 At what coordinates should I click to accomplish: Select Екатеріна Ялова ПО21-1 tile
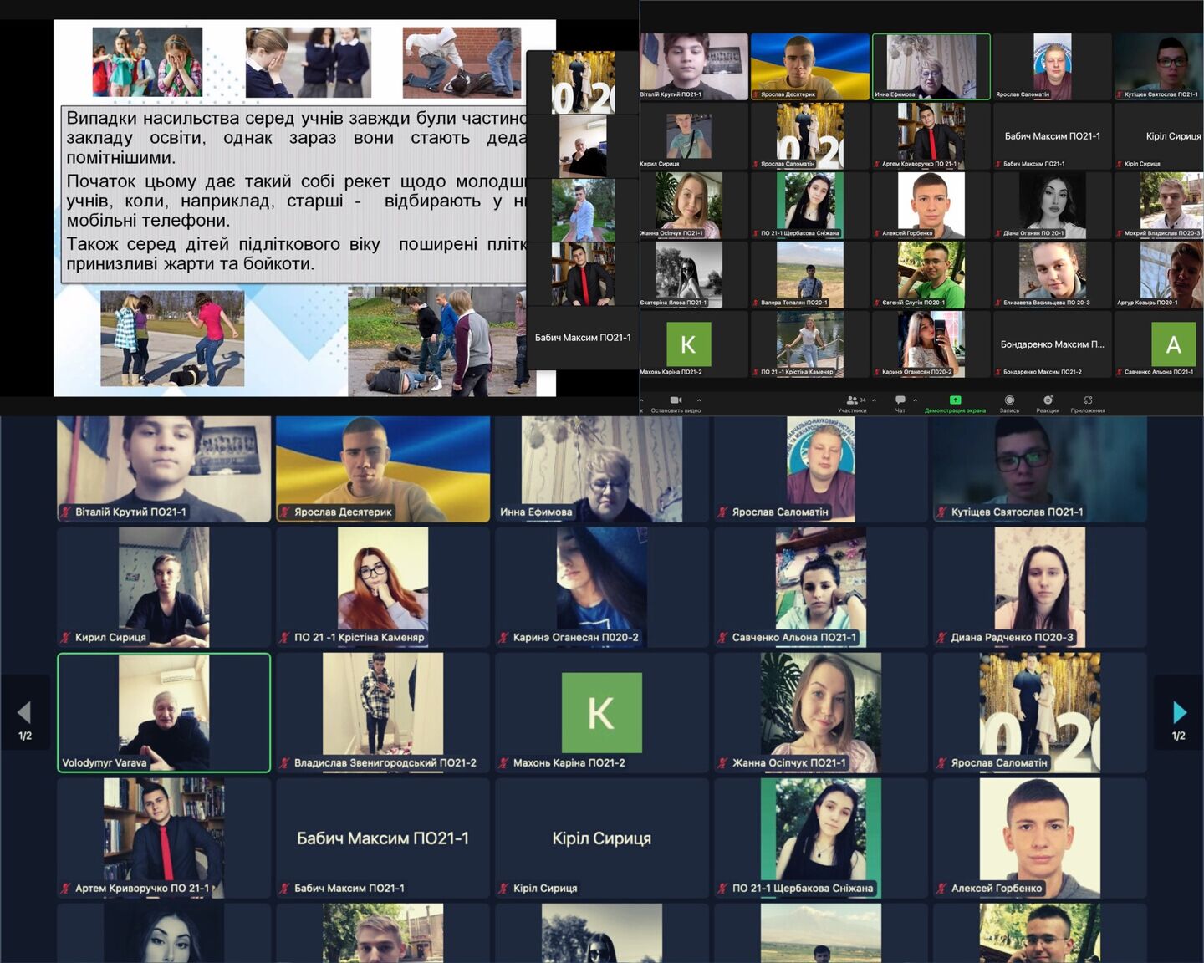tap(693, 275)
